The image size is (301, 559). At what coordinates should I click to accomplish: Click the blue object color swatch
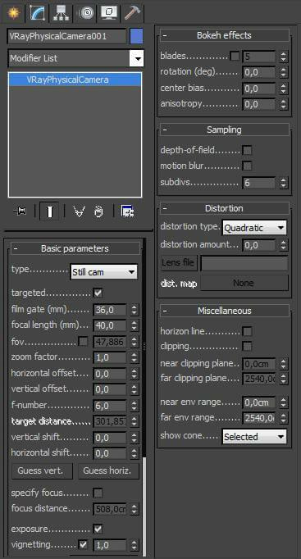pos(137,36)
